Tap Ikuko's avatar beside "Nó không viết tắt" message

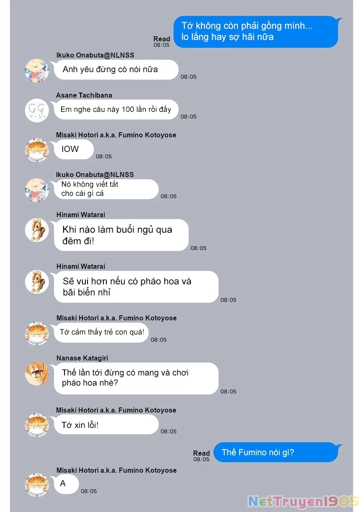click(x=37, y=190)
